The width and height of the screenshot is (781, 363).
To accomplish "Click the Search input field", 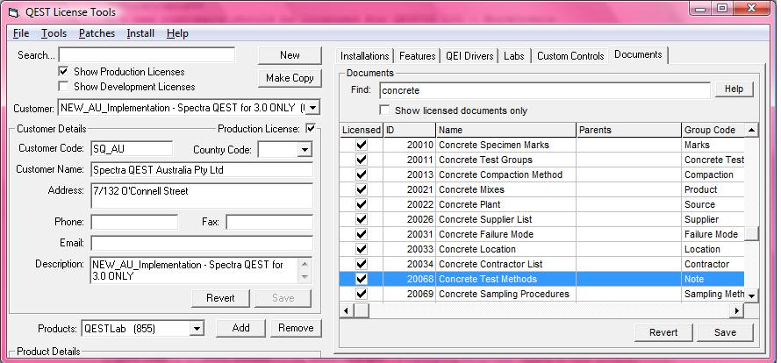I will point(147,55).
